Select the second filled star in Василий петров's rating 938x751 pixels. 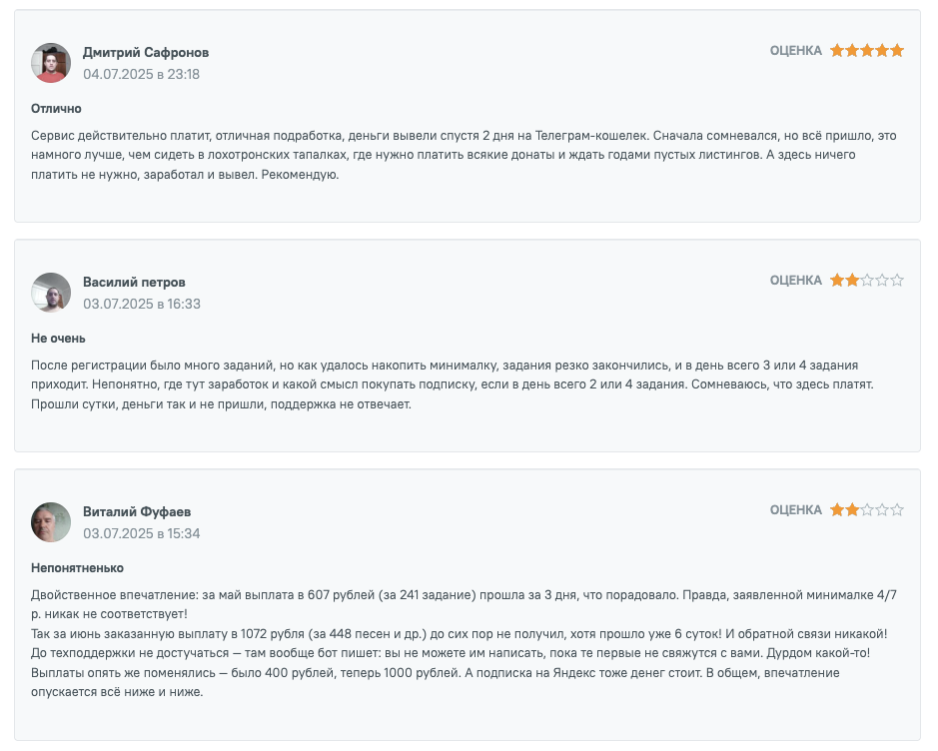(x=852, y=280)
